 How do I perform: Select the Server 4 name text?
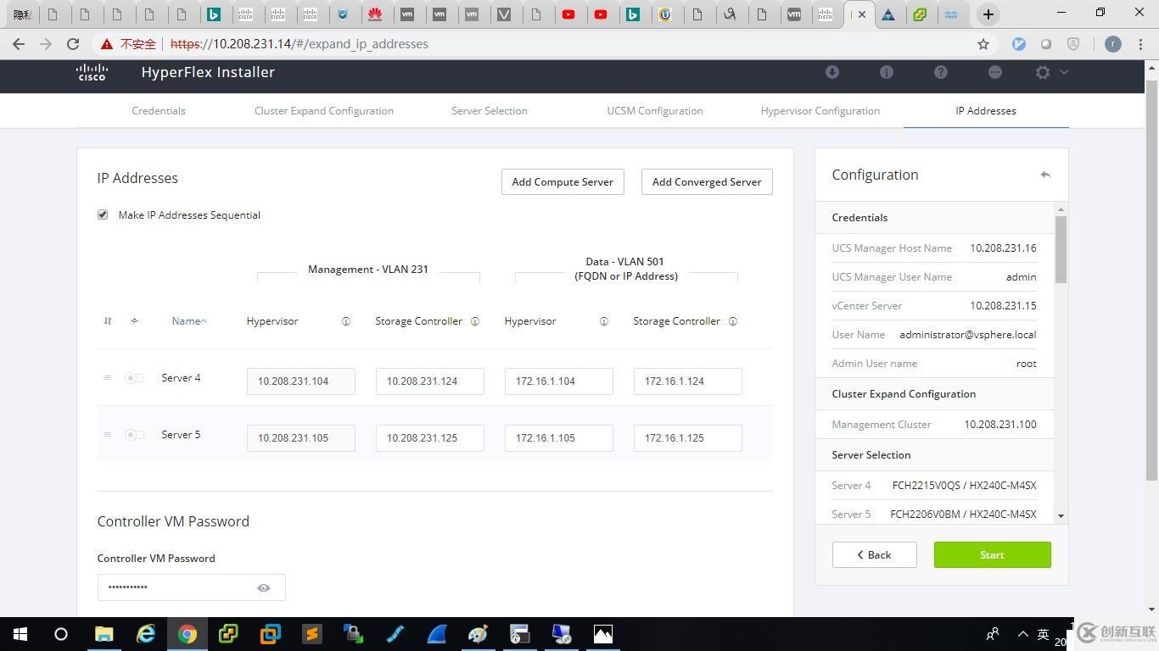coord(181,378)
